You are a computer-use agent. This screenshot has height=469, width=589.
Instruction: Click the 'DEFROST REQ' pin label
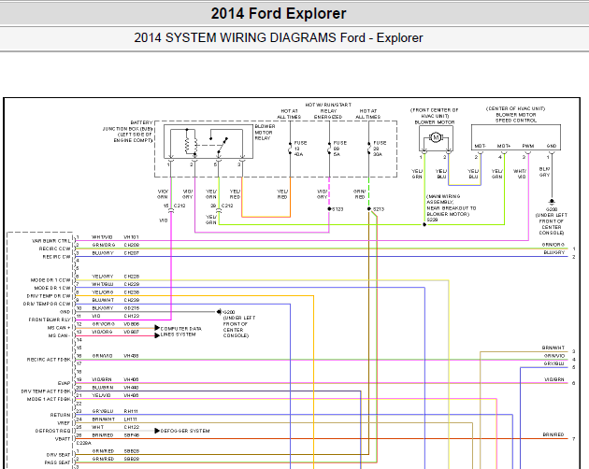(53, 431)
